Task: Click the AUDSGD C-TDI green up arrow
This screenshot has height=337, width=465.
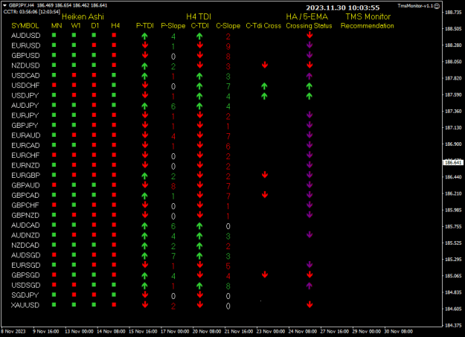Action: pyautogui.click(x=199, y=256)
